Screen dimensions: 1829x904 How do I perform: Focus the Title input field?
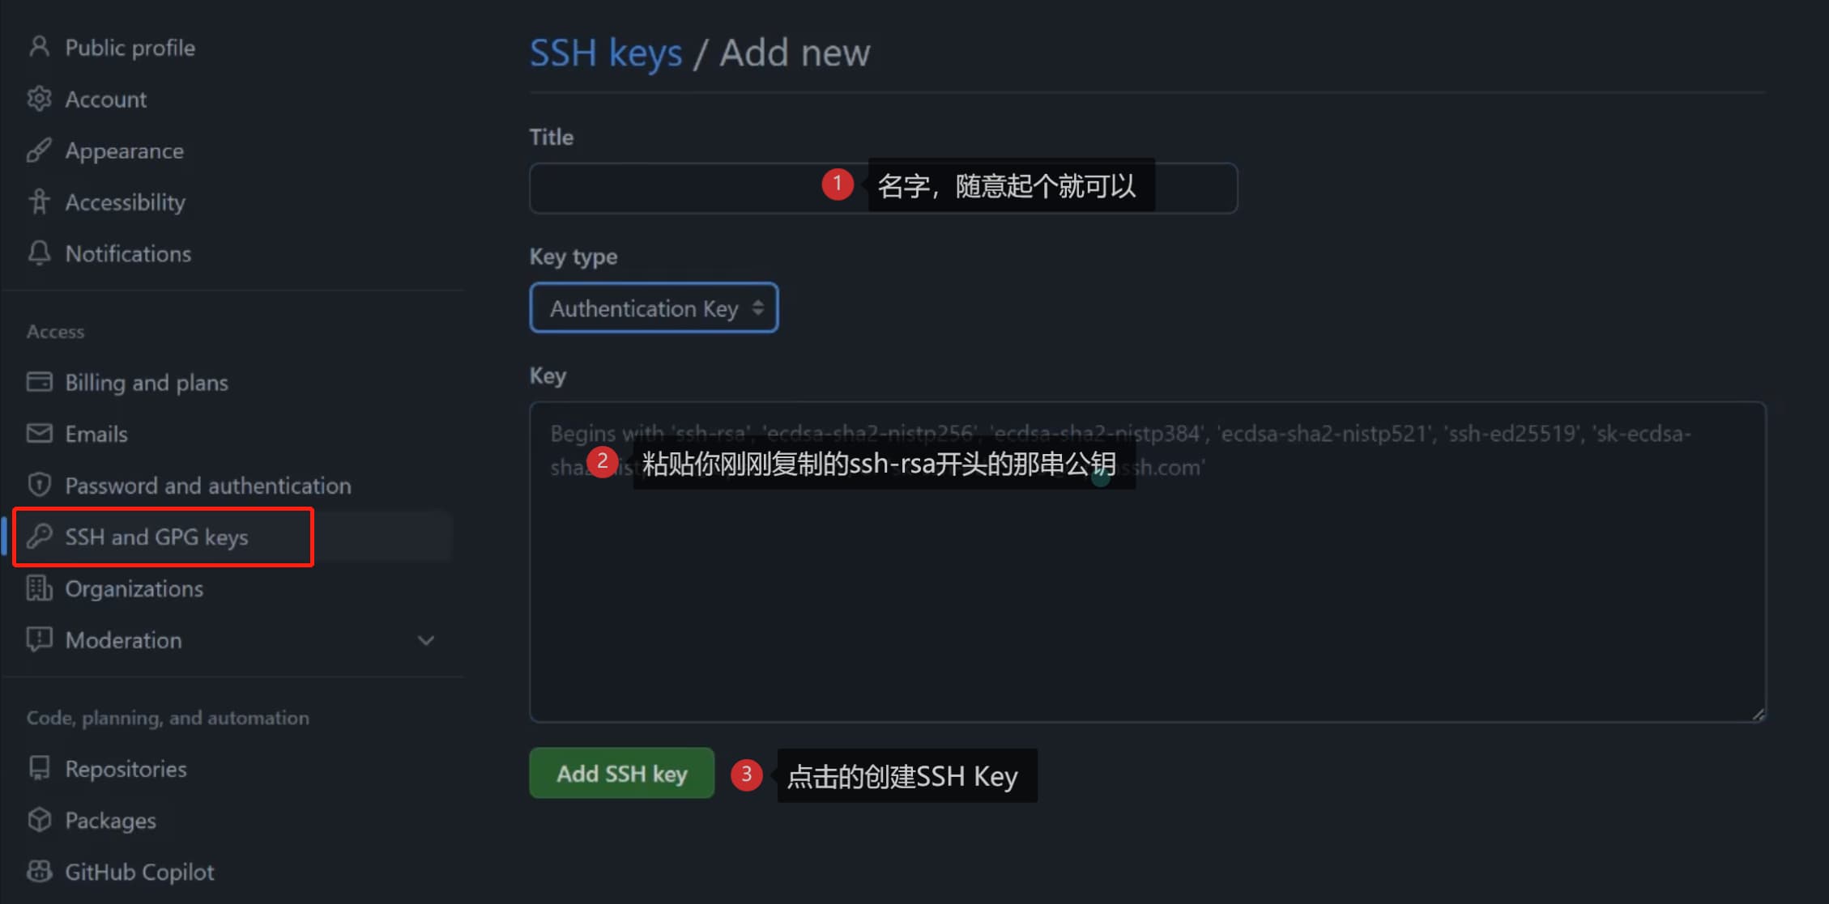pos(672,189)
